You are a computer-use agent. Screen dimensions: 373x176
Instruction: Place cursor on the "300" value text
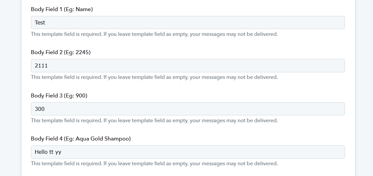coord(40,109)
